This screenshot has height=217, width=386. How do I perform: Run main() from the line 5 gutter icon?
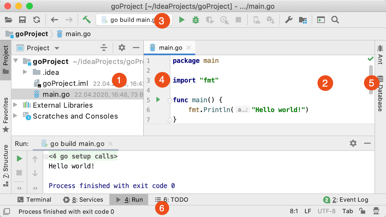(x=158, y=100)
